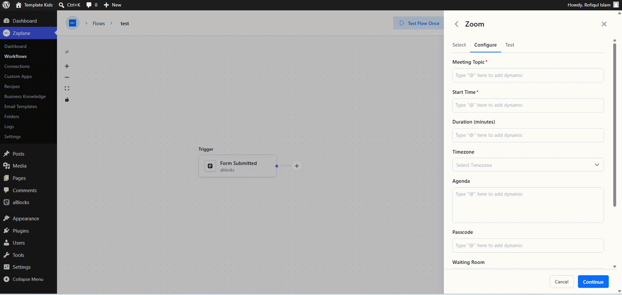Open Template Kids site home icon

[18, 5]
